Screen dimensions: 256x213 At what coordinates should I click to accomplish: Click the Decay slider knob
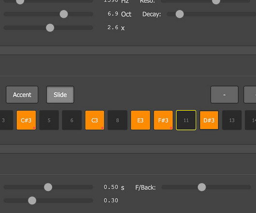coord(180,14)
